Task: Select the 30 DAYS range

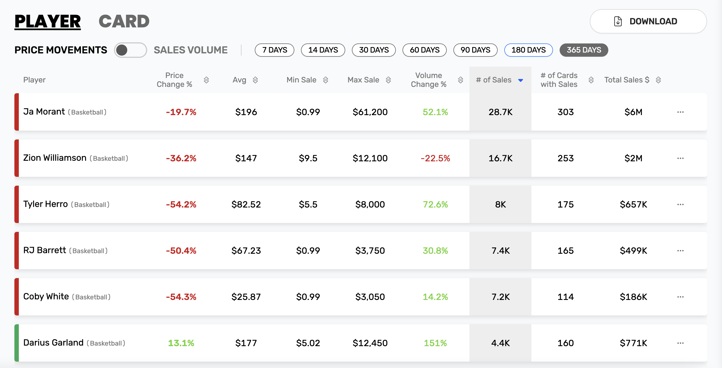Action: click(374, 50)
